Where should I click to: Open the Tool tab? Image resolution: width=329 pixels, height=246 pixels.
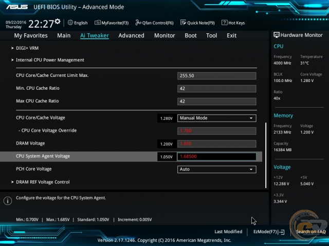click(x=211, y=35)
